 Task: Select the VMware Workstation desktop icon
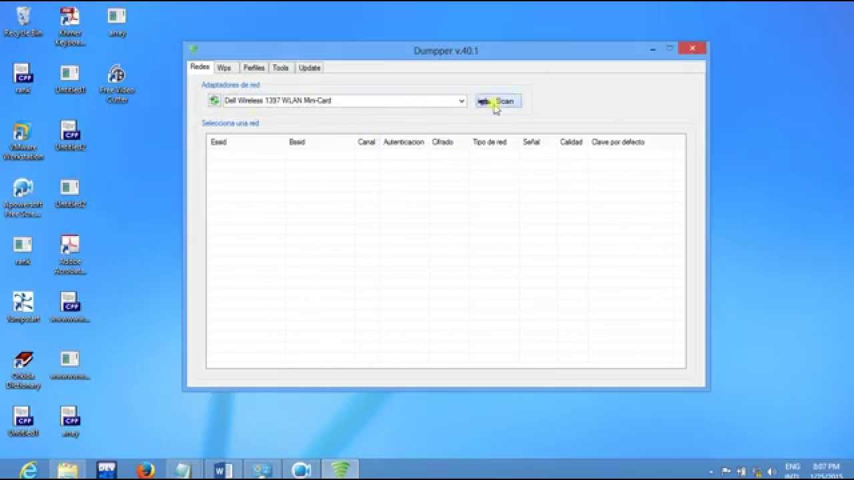point(23,141)
